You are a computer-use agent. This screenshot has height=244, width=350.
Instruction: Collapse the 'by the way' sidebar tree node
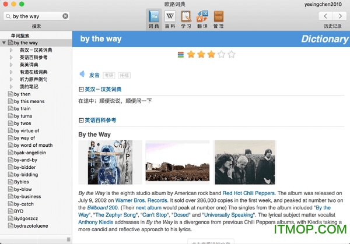coord(5,43)
